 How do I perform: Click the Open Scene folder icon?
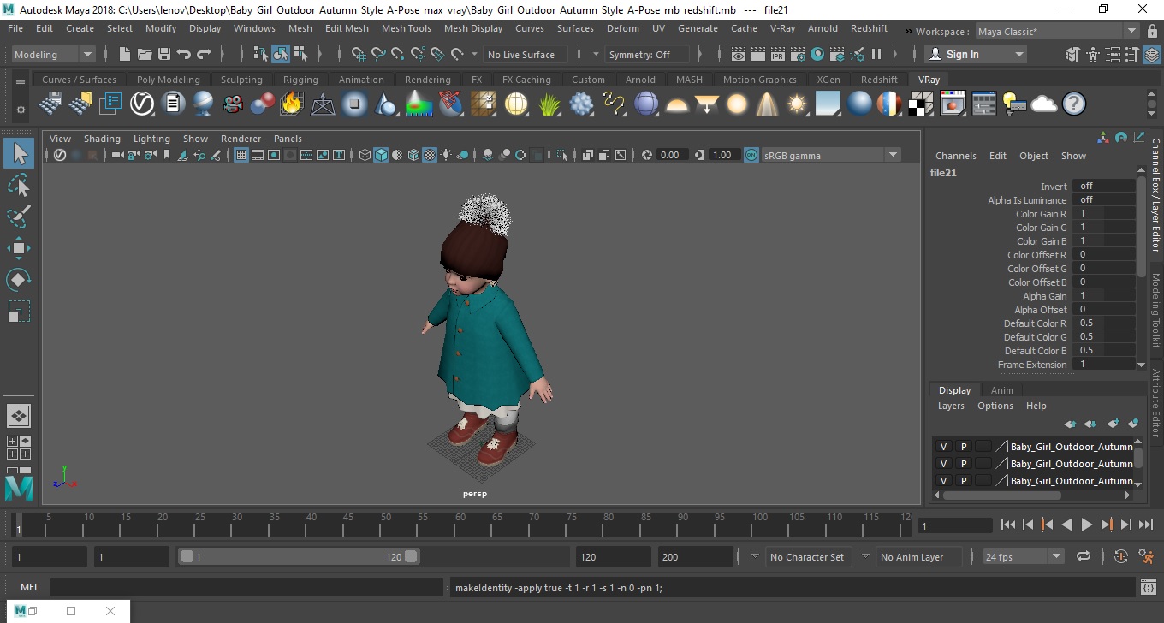[x=145, y=54]
